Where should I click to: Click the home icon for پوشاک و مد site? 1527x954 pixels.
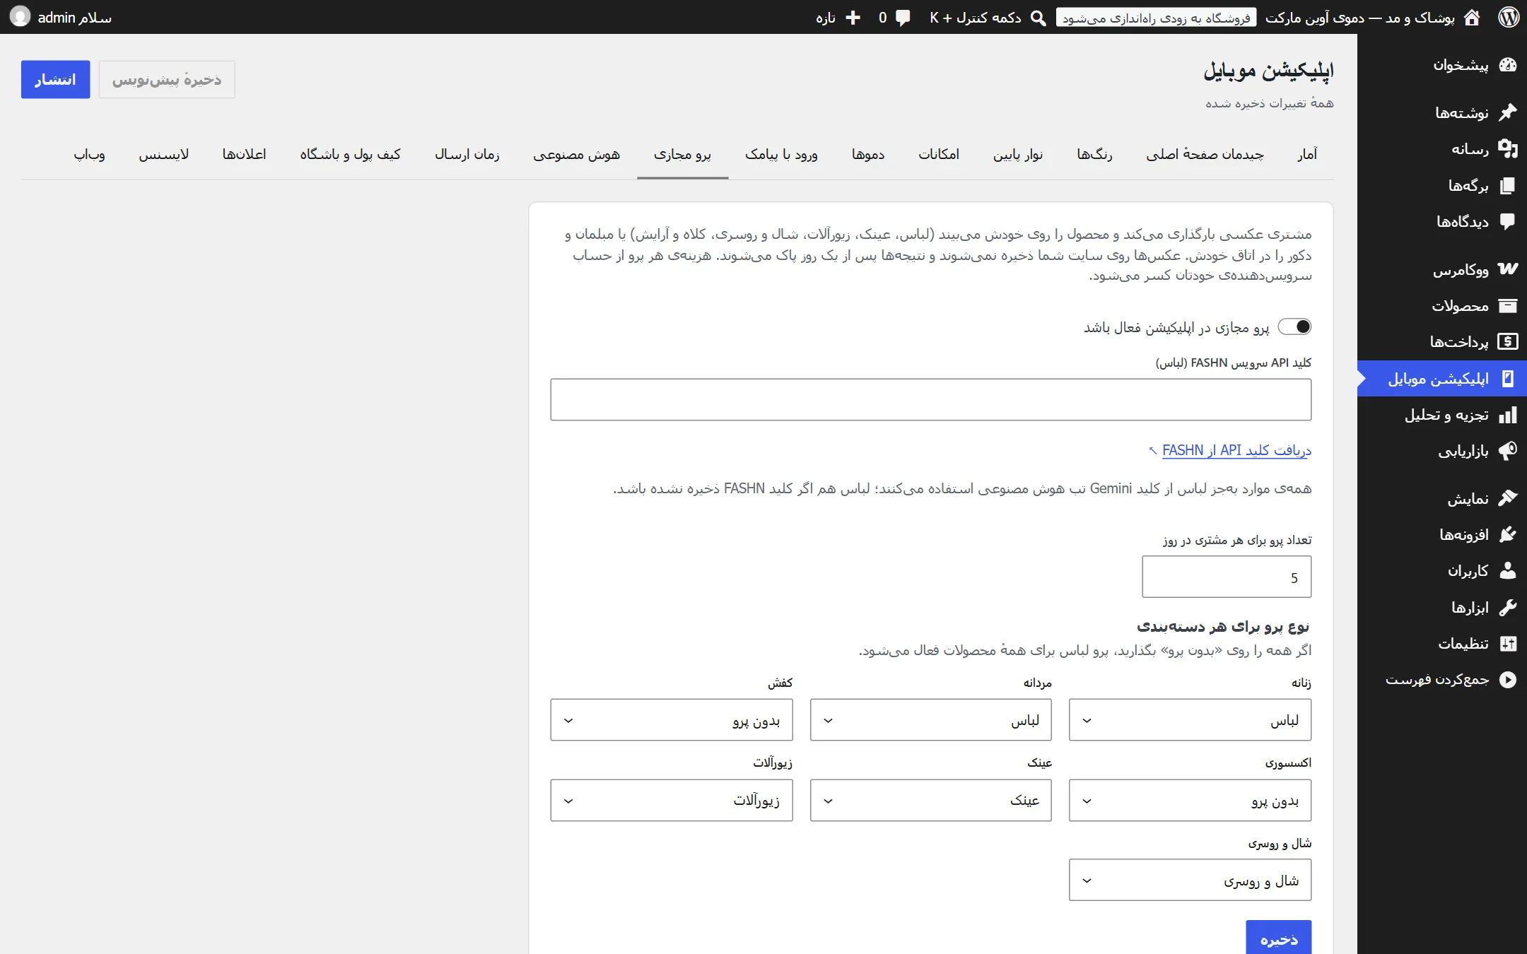[1472, 17]
